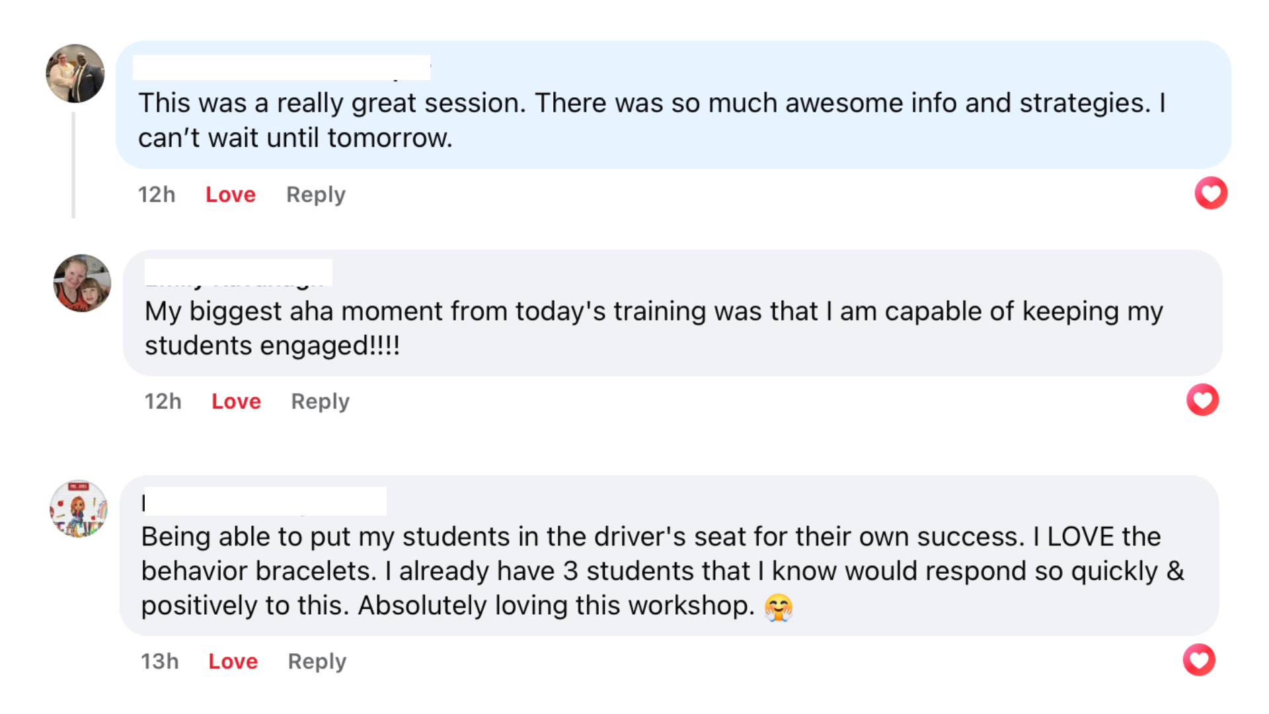Open profile photo beside "biggest aha moment" comment
This screenshot has height=714, width=1269.
tap(82, 283)
